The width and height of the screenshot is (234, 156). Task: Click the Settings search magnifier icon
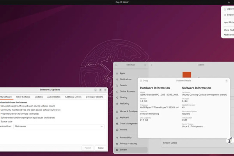tap(116, 65)
